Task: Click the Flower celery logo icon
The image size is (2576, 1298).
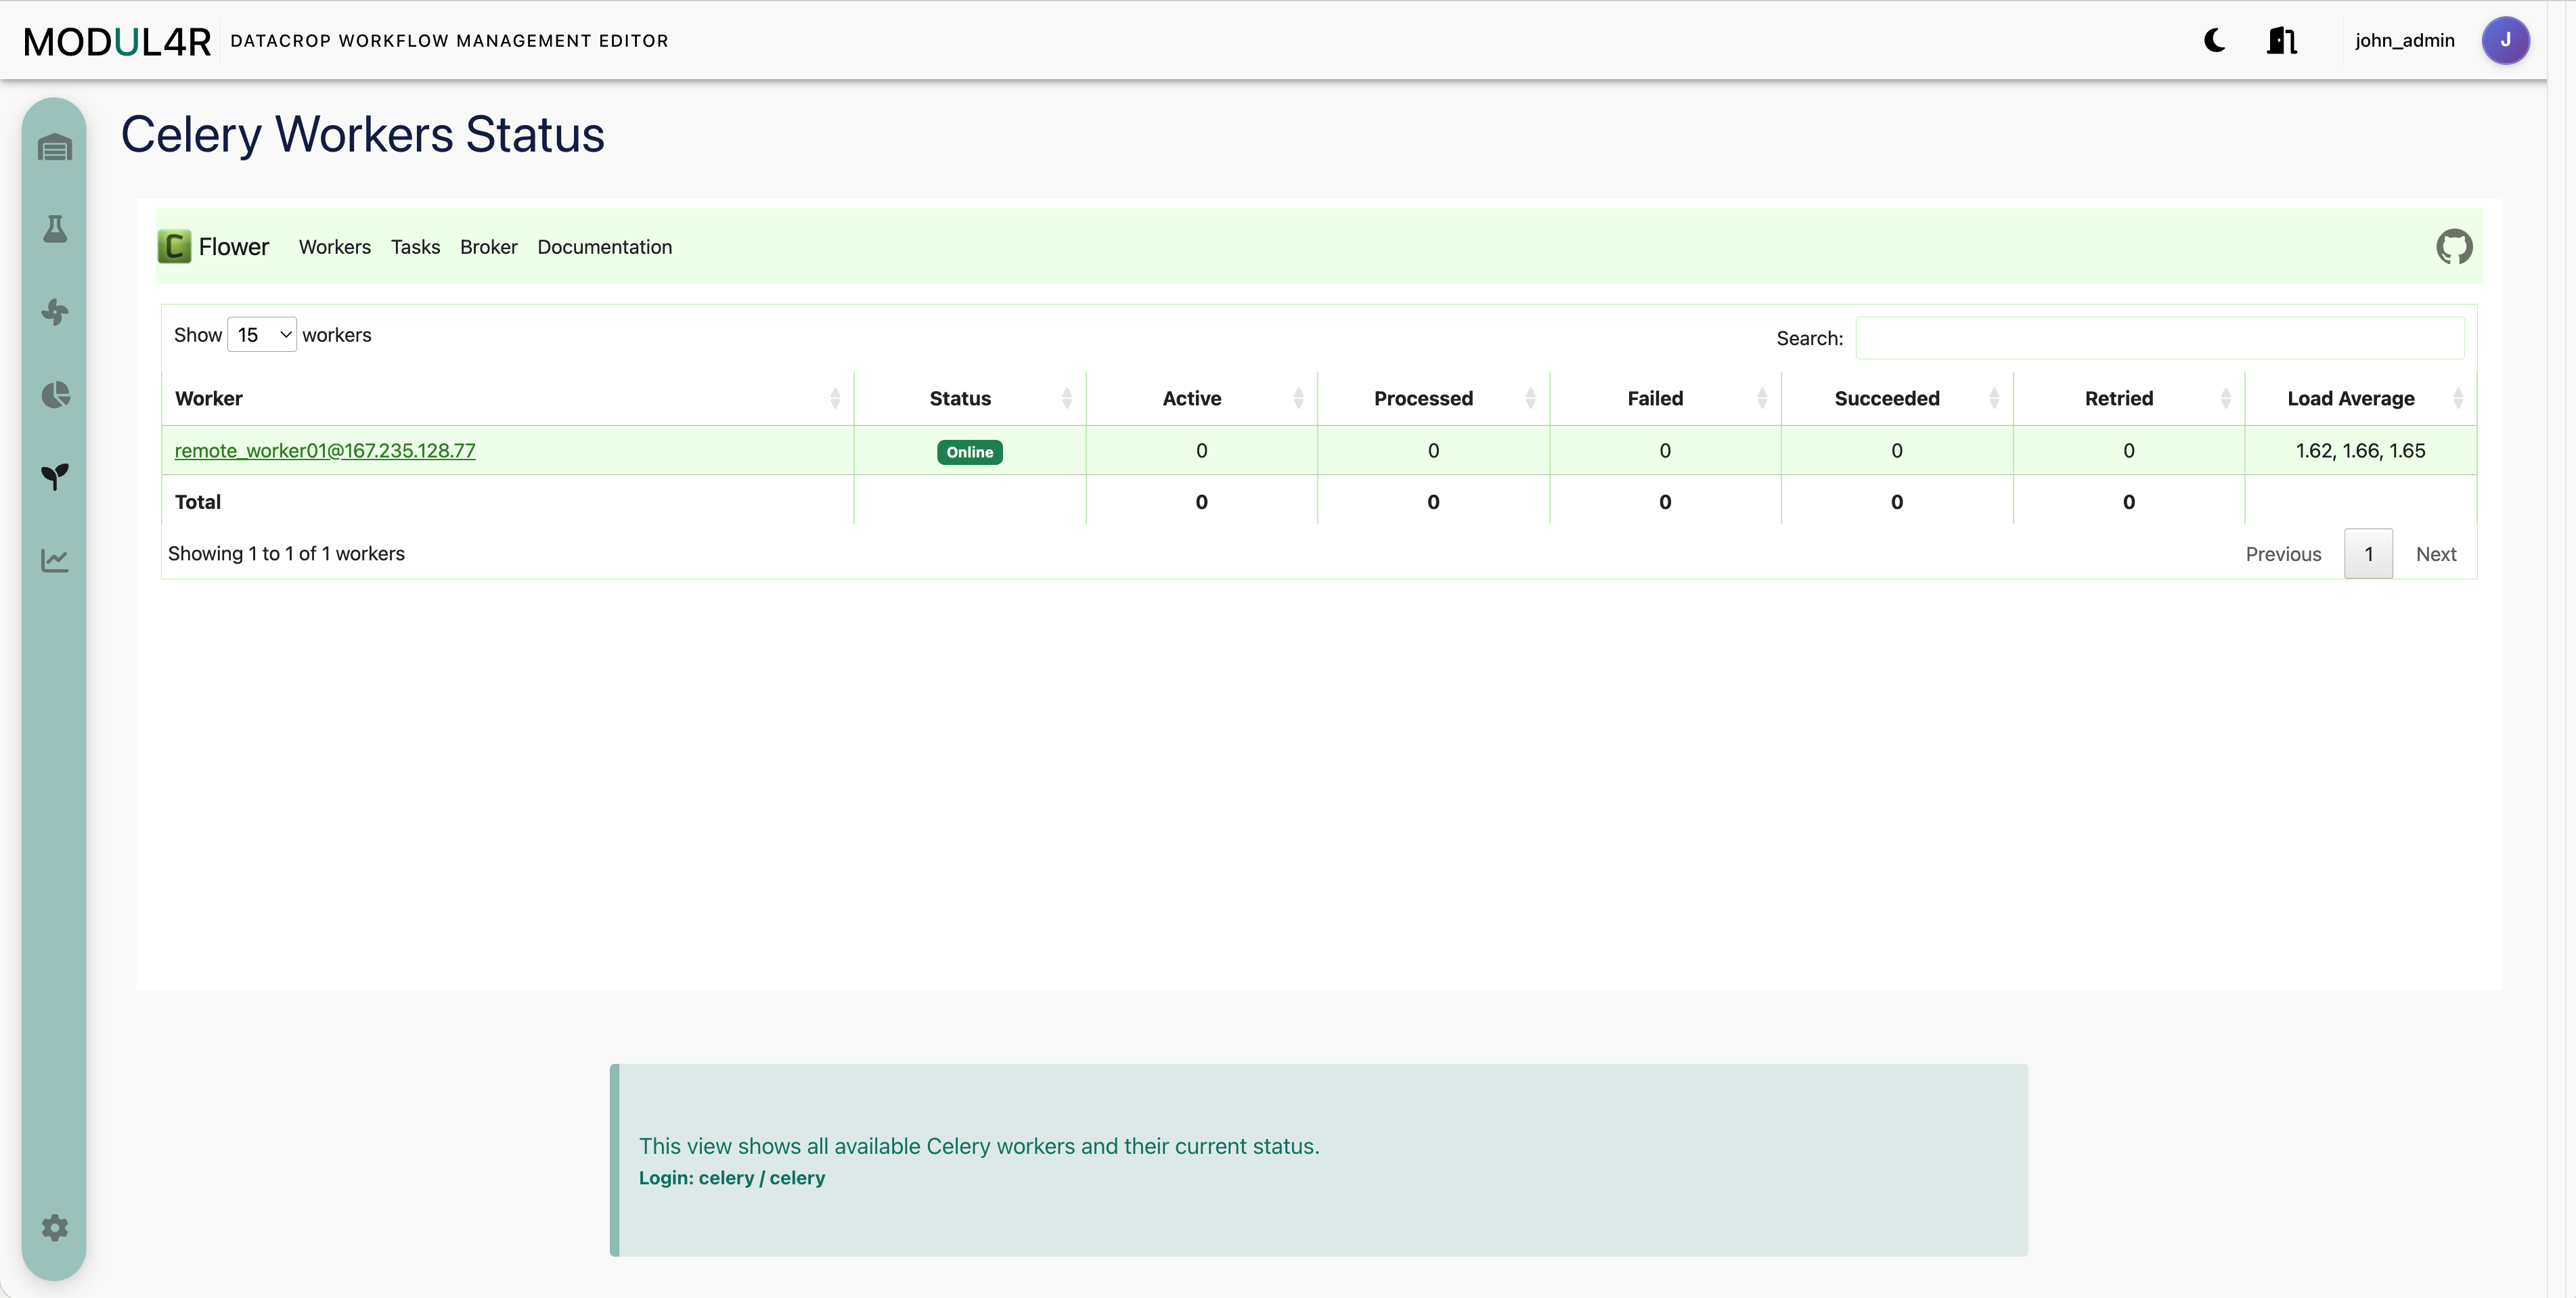Action: coord(174,246)
